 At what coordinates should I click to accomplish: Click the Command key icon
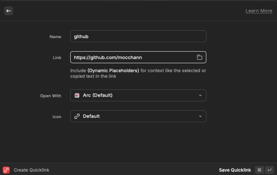point(259,170)
